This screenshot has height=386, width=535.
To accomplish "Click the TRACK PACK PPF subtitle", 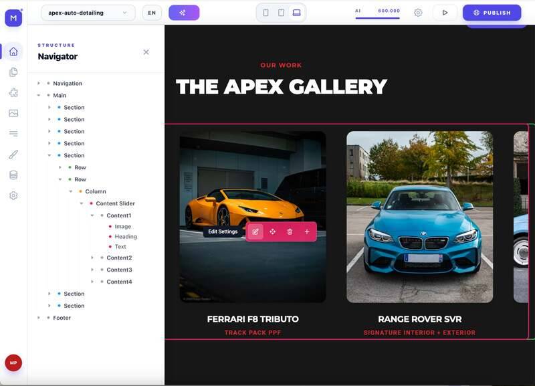I will pos(253,332).
